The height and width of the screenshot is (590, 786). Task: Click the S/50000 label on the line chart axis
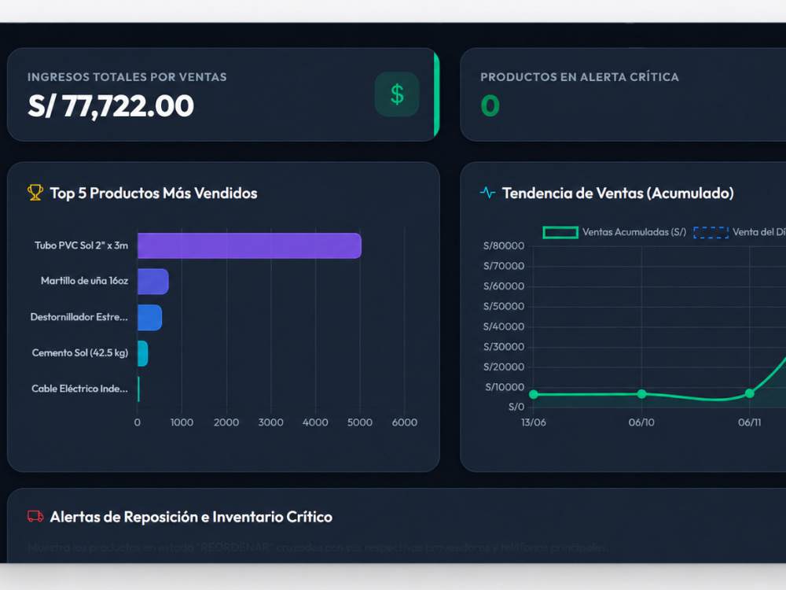[x=504, y=306]
